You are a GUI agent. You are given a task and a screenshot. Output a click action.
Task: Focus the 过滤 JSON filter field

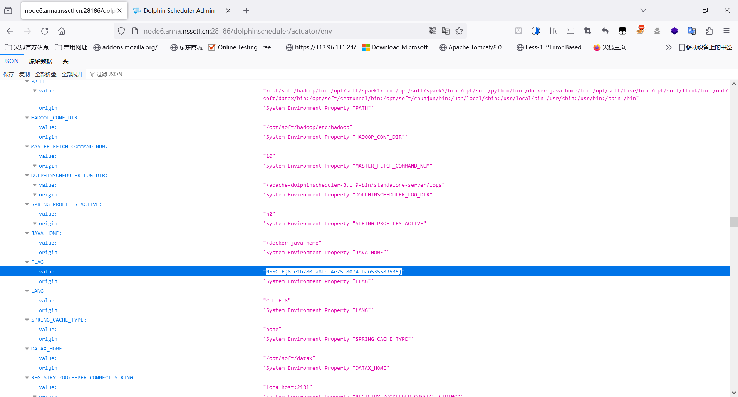[x=109, y=74]
